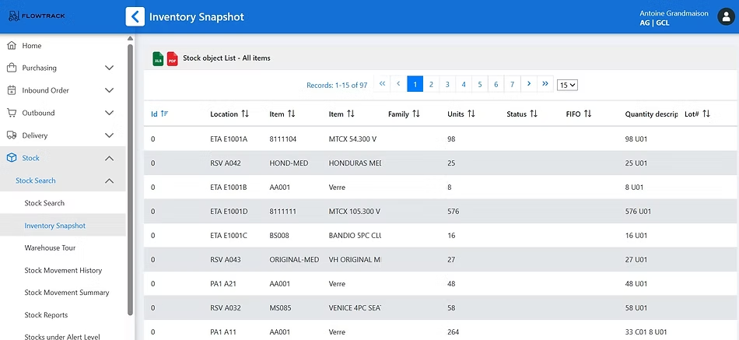Open the records per page dropdown

[567, 85]
